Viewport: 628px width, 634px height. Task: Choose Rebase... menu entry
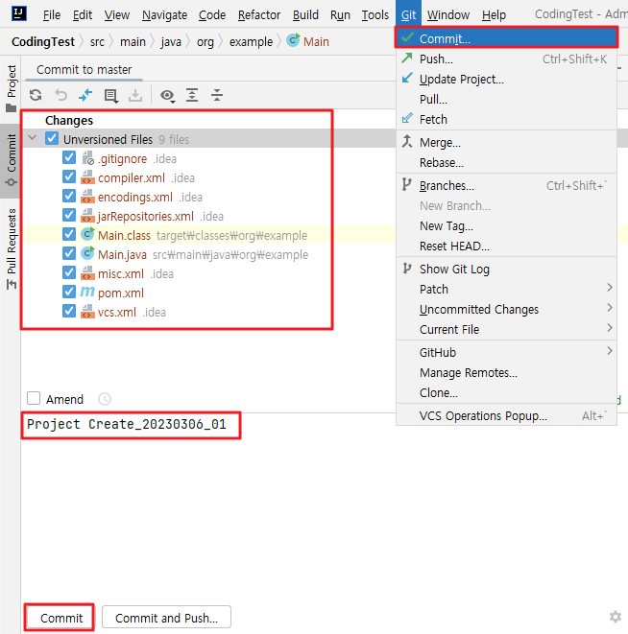click(506, 163)
